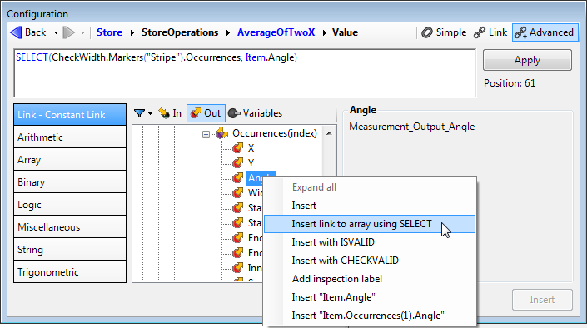Click inside the SELECT expression field
The height and width of the screenshot is (328, 587).
[245, 73]
